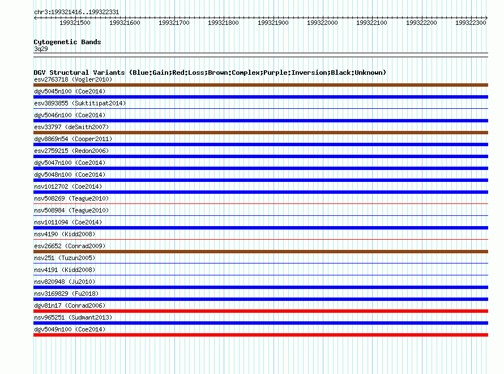Select the thin blue line under esv3893855
Screen dimensions: 504x374
pyautogui.click(x=260, y=109)
